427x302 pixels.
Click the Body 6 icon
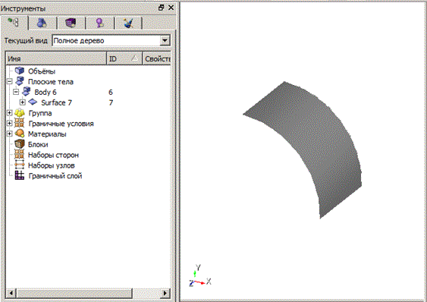pos(26,92)
